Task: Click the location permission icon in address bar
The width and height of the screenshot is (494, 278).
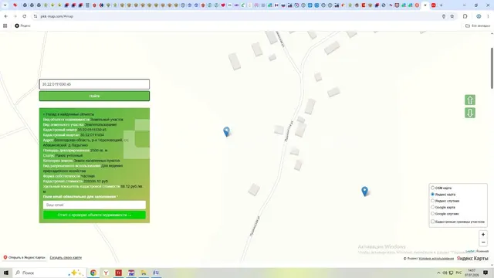Action: coord(444,16)
